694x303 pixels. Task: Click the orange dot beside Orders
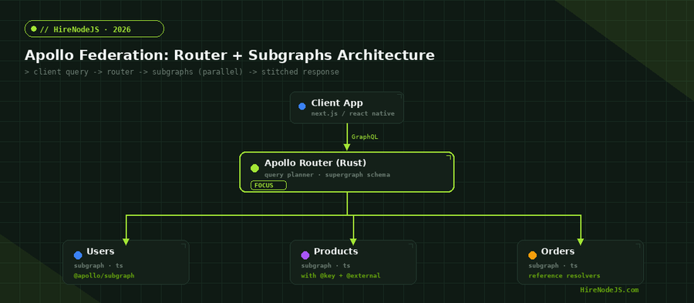tap(532, 255)
